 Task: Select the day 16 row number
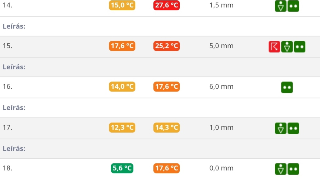coord(7,87)
